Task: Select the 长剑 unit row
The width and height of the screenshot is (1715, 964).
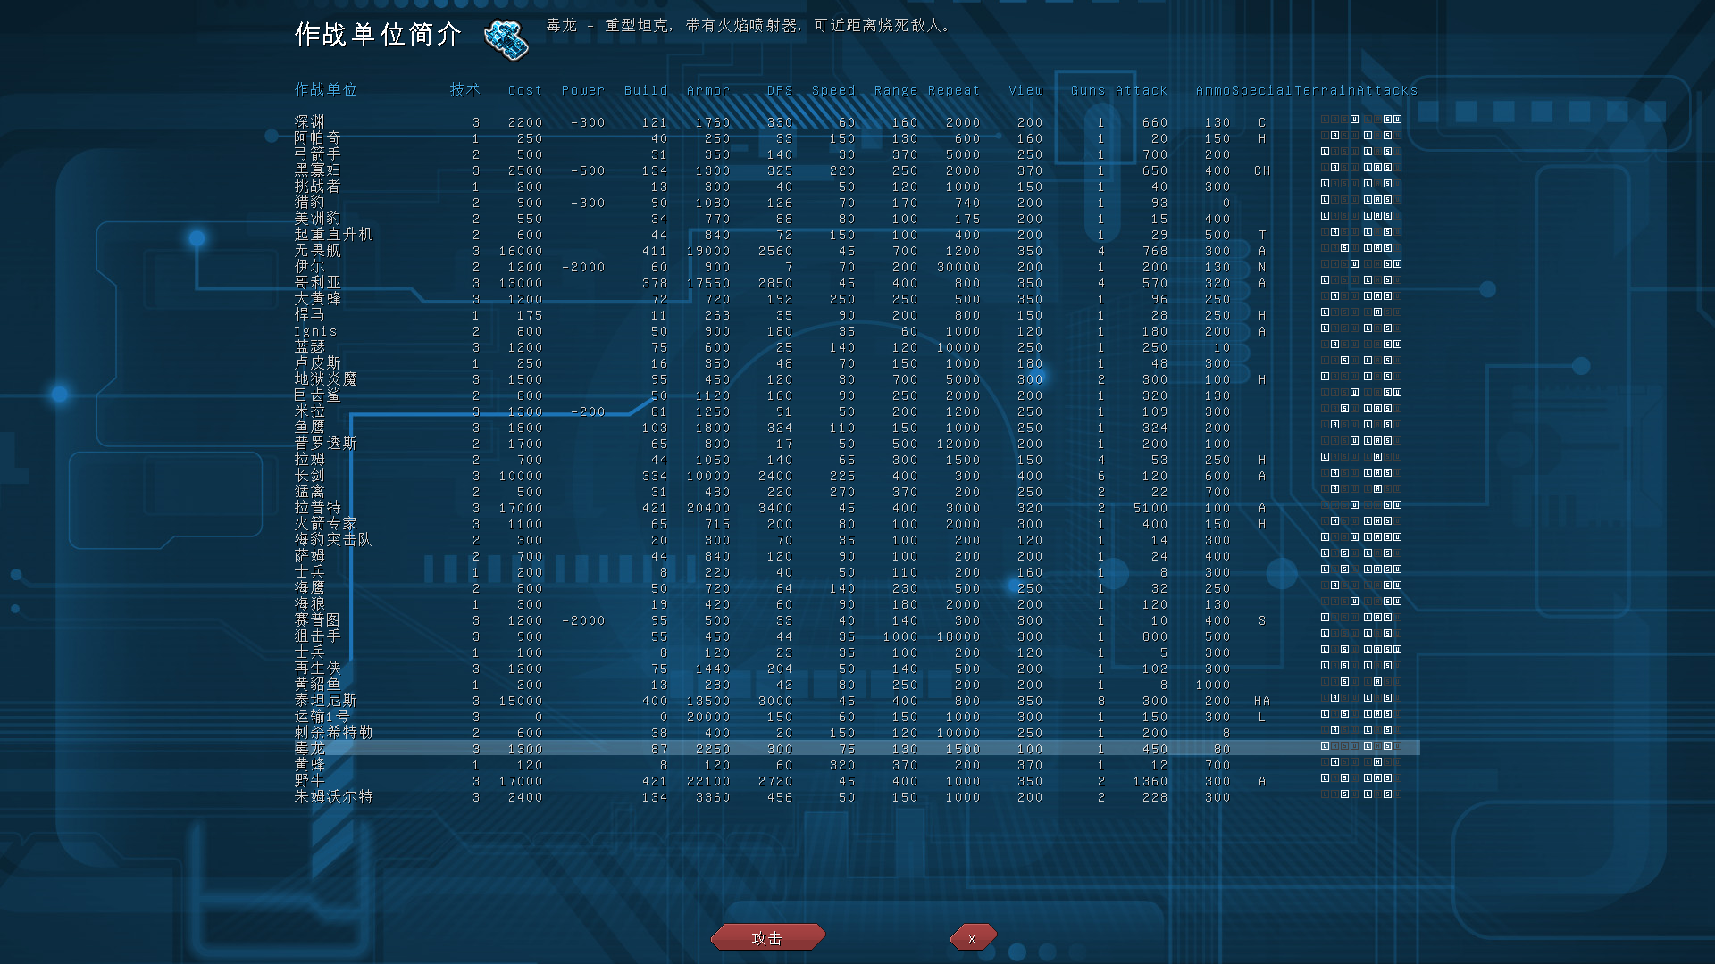Action: coord(857,476)
